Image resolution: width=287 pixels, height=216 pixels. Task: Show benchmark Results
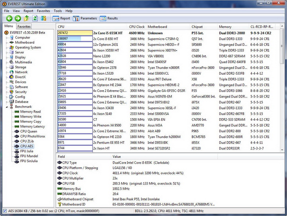109,18
